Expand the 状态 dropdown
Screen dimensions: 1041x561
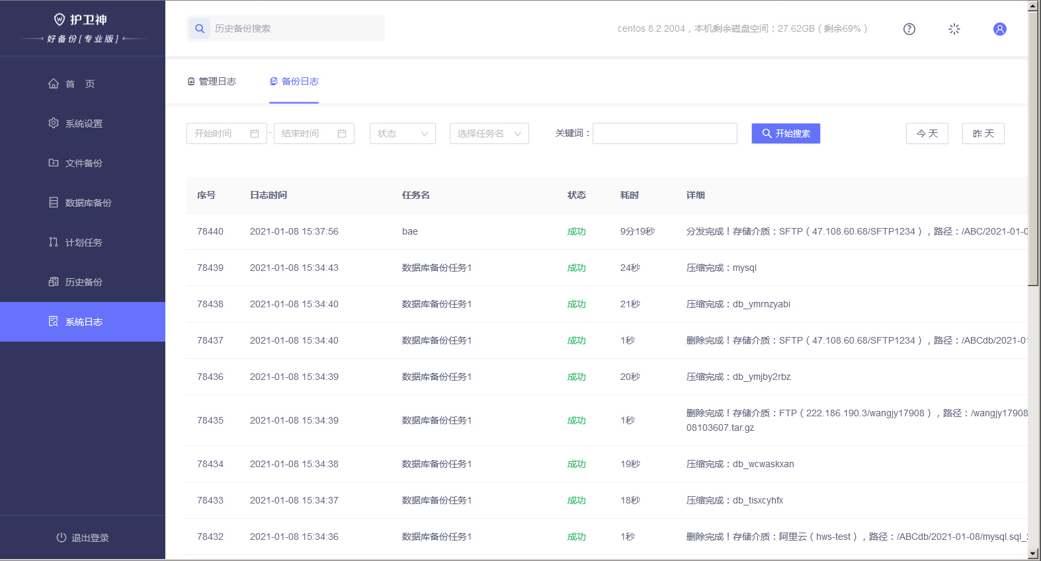(403, 133)
